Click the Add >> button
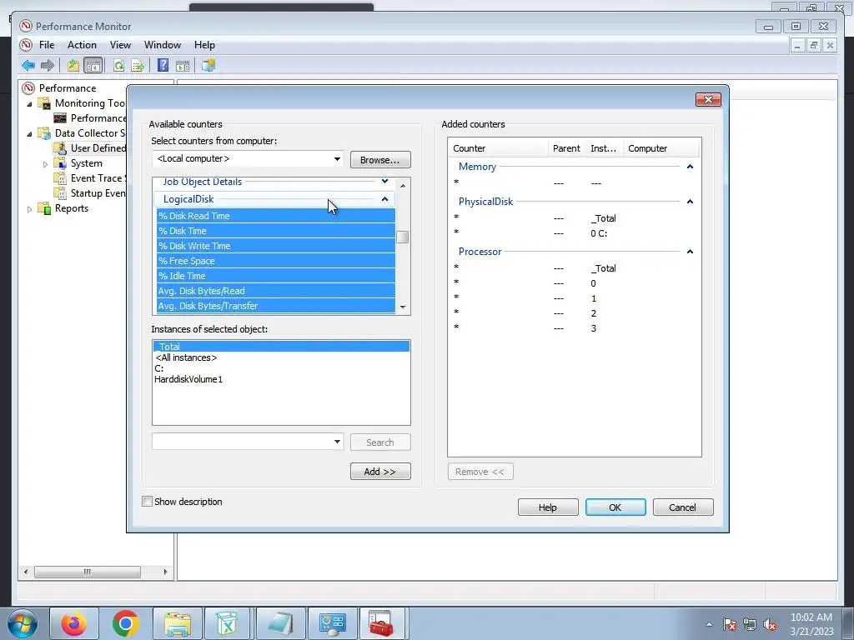 (x=380, y=472)
